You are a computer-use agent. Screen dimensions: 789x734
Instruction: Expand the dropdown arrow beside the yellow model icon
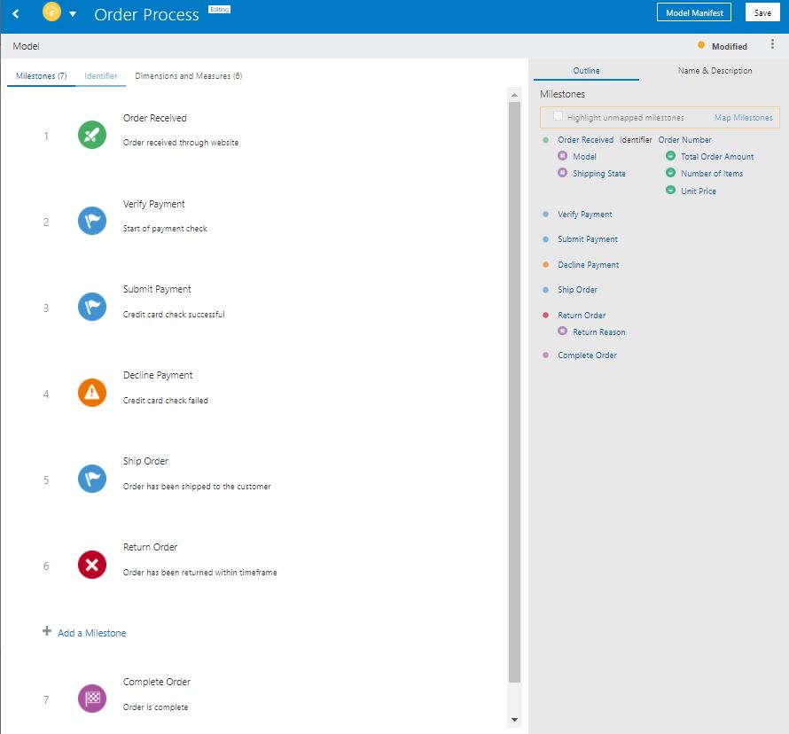click(x=73, y=14)
